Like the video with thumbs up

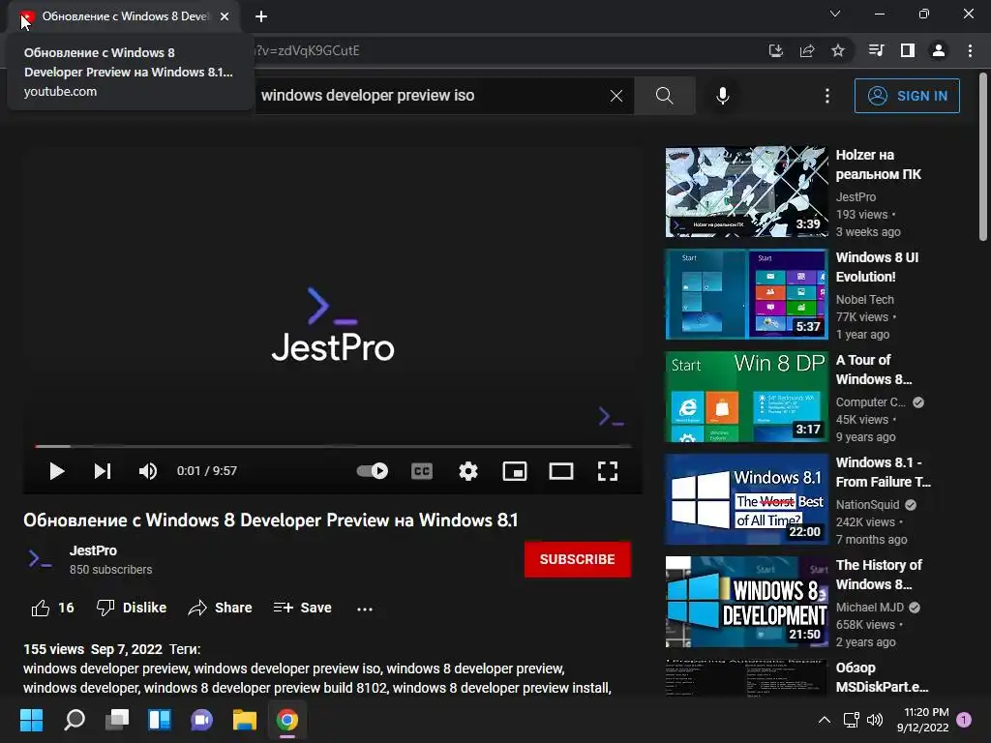pos(52,608)
